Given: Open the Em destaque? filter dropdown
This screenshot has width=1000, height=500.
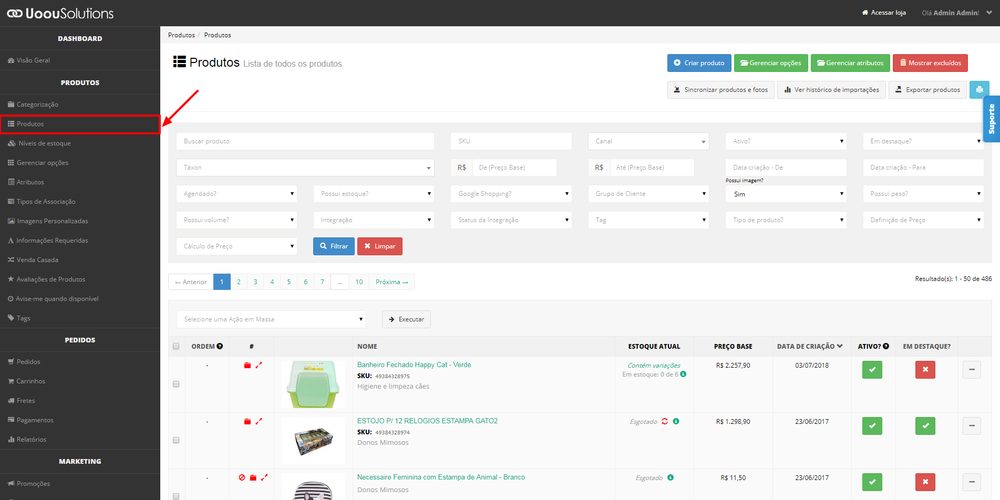Looking at the screenshot, I should click(923, 141).
